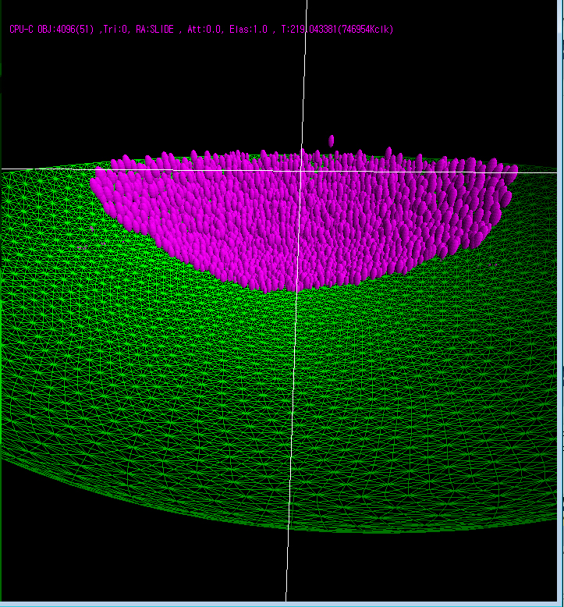Click the left edge of the magenta cluster

pos(95,185)
